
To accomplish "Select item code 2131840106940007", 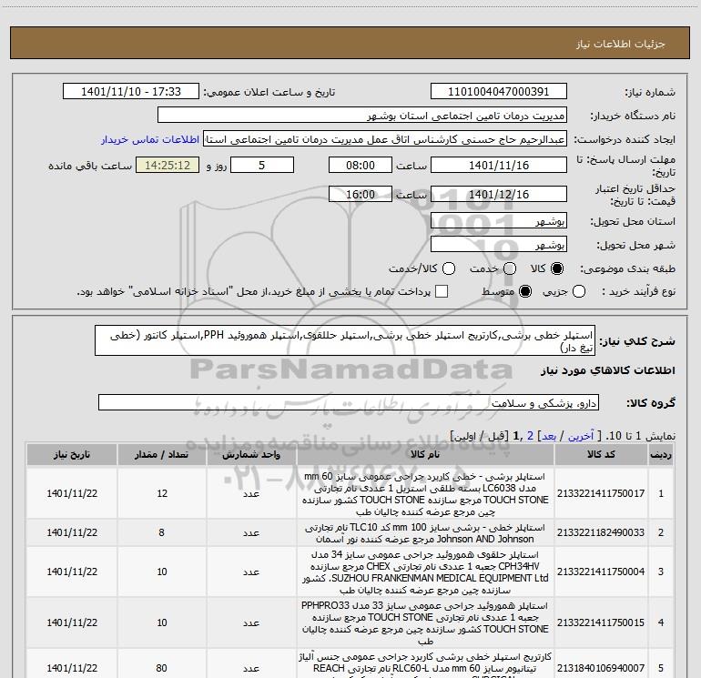I will [x=601, y=668].
